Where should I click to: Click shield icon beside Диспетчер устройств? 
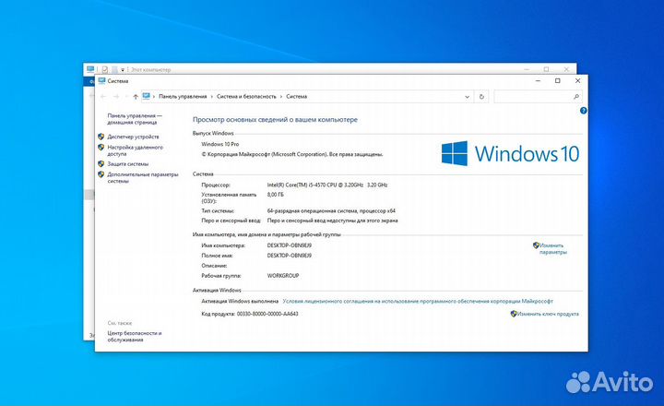click(101, 137)
